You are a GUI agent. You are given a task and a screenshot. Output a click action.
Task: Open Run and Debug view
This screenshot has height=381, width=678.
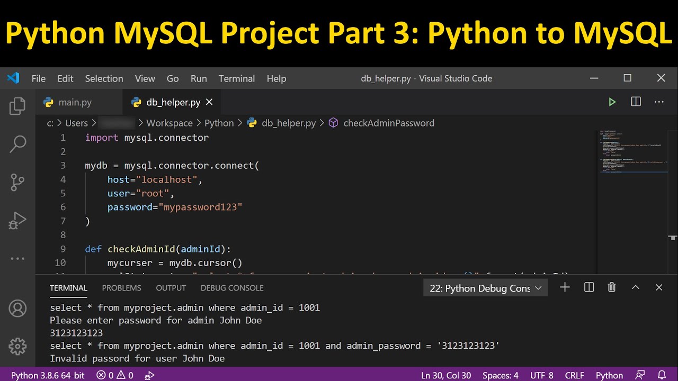[17, 220]
